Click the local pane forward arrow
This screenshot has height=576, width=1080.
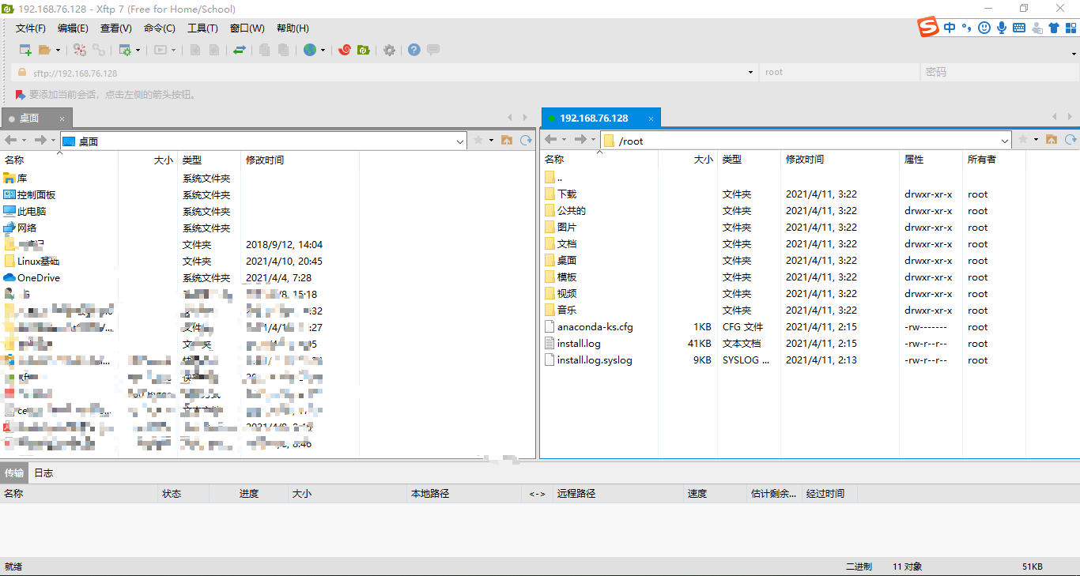point(40,140)
